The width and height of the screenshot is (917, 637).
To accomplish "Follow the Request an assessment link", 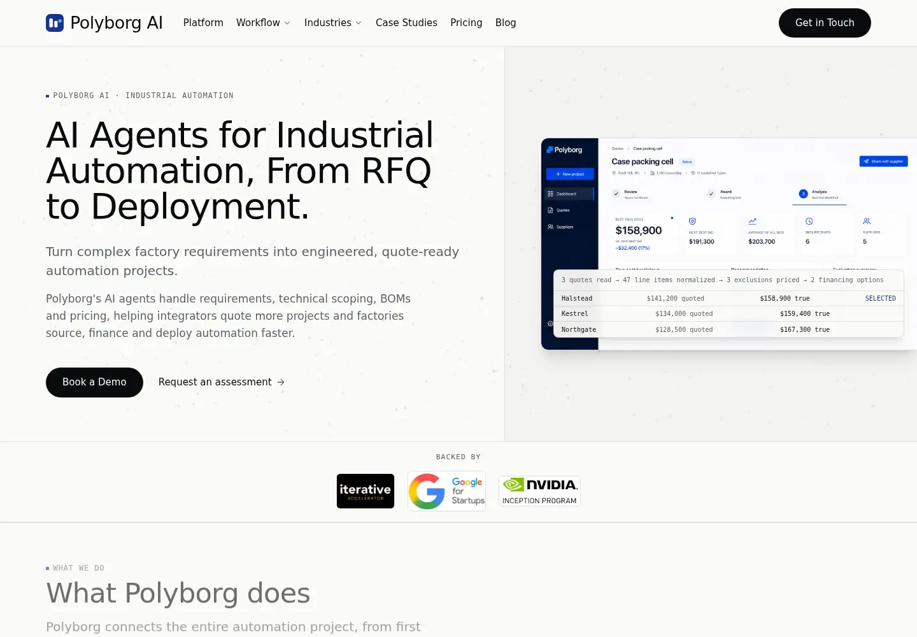I will click(222, 382).
